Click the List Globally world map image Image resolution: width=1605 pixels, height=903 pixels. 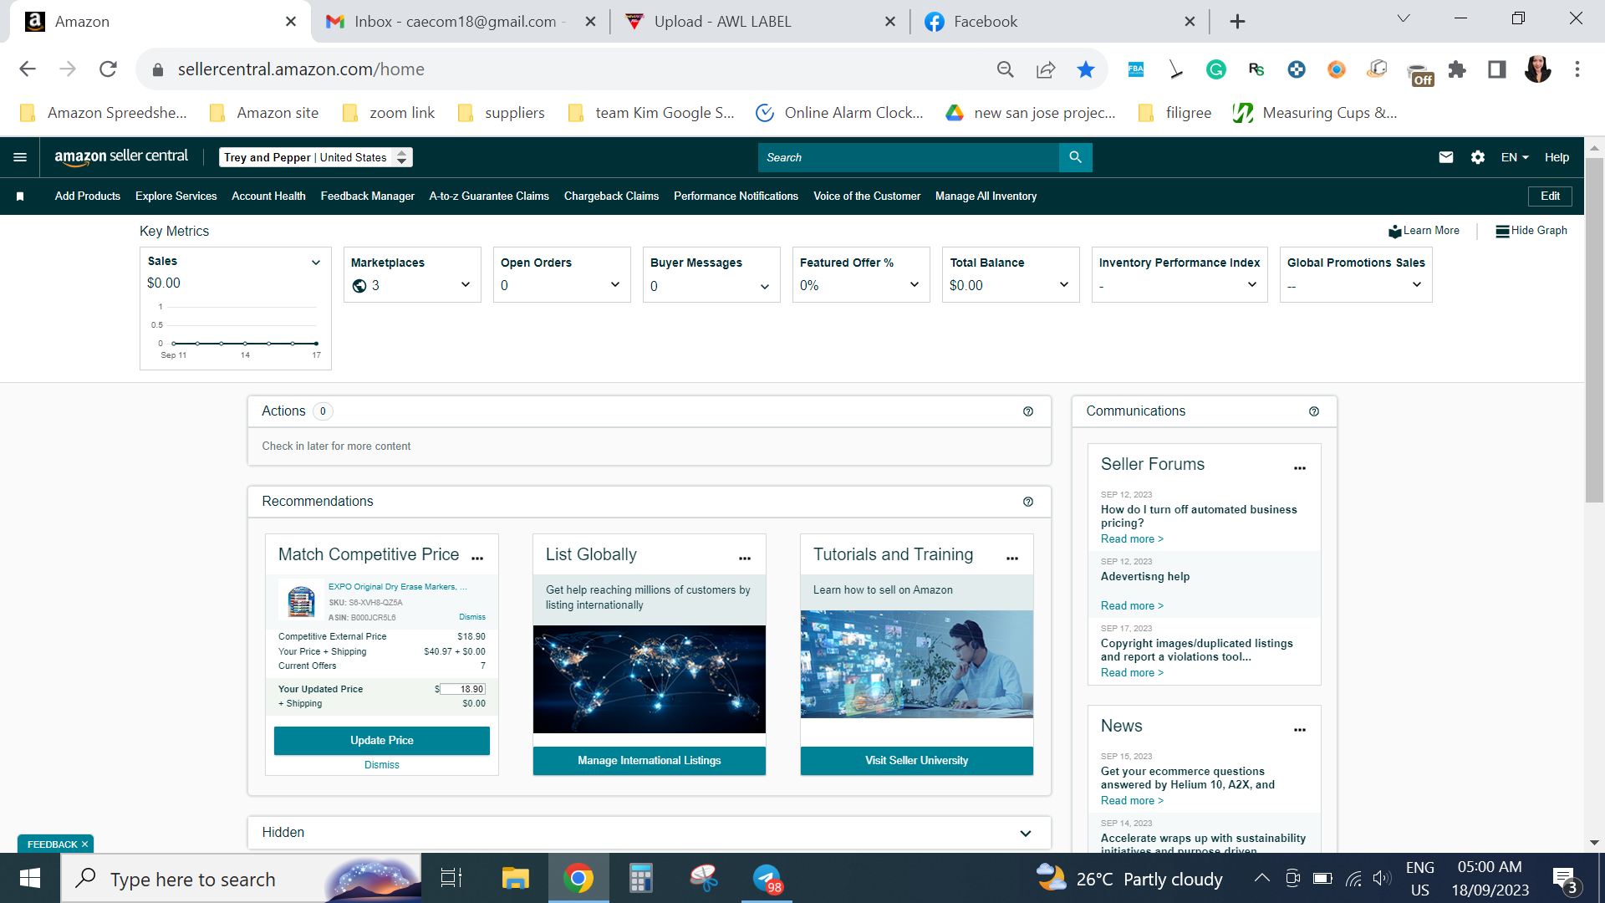(x=650, y=679)
